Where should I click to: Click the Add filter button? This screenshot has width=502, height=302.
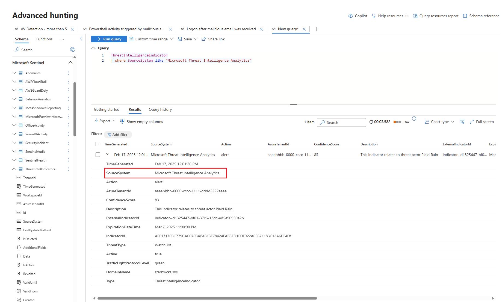tap(118, 135)
